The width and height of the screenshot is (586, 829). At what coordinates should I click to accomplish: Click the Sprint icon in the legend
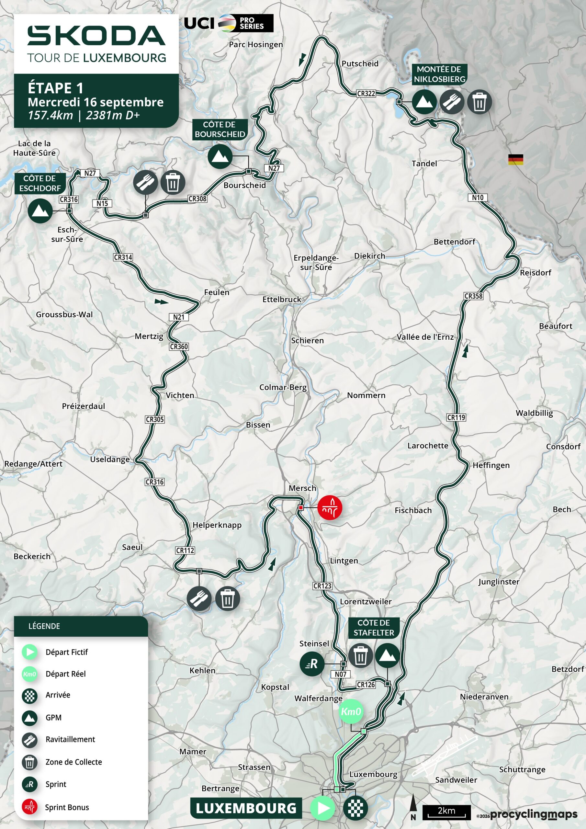tap(29, 784)
